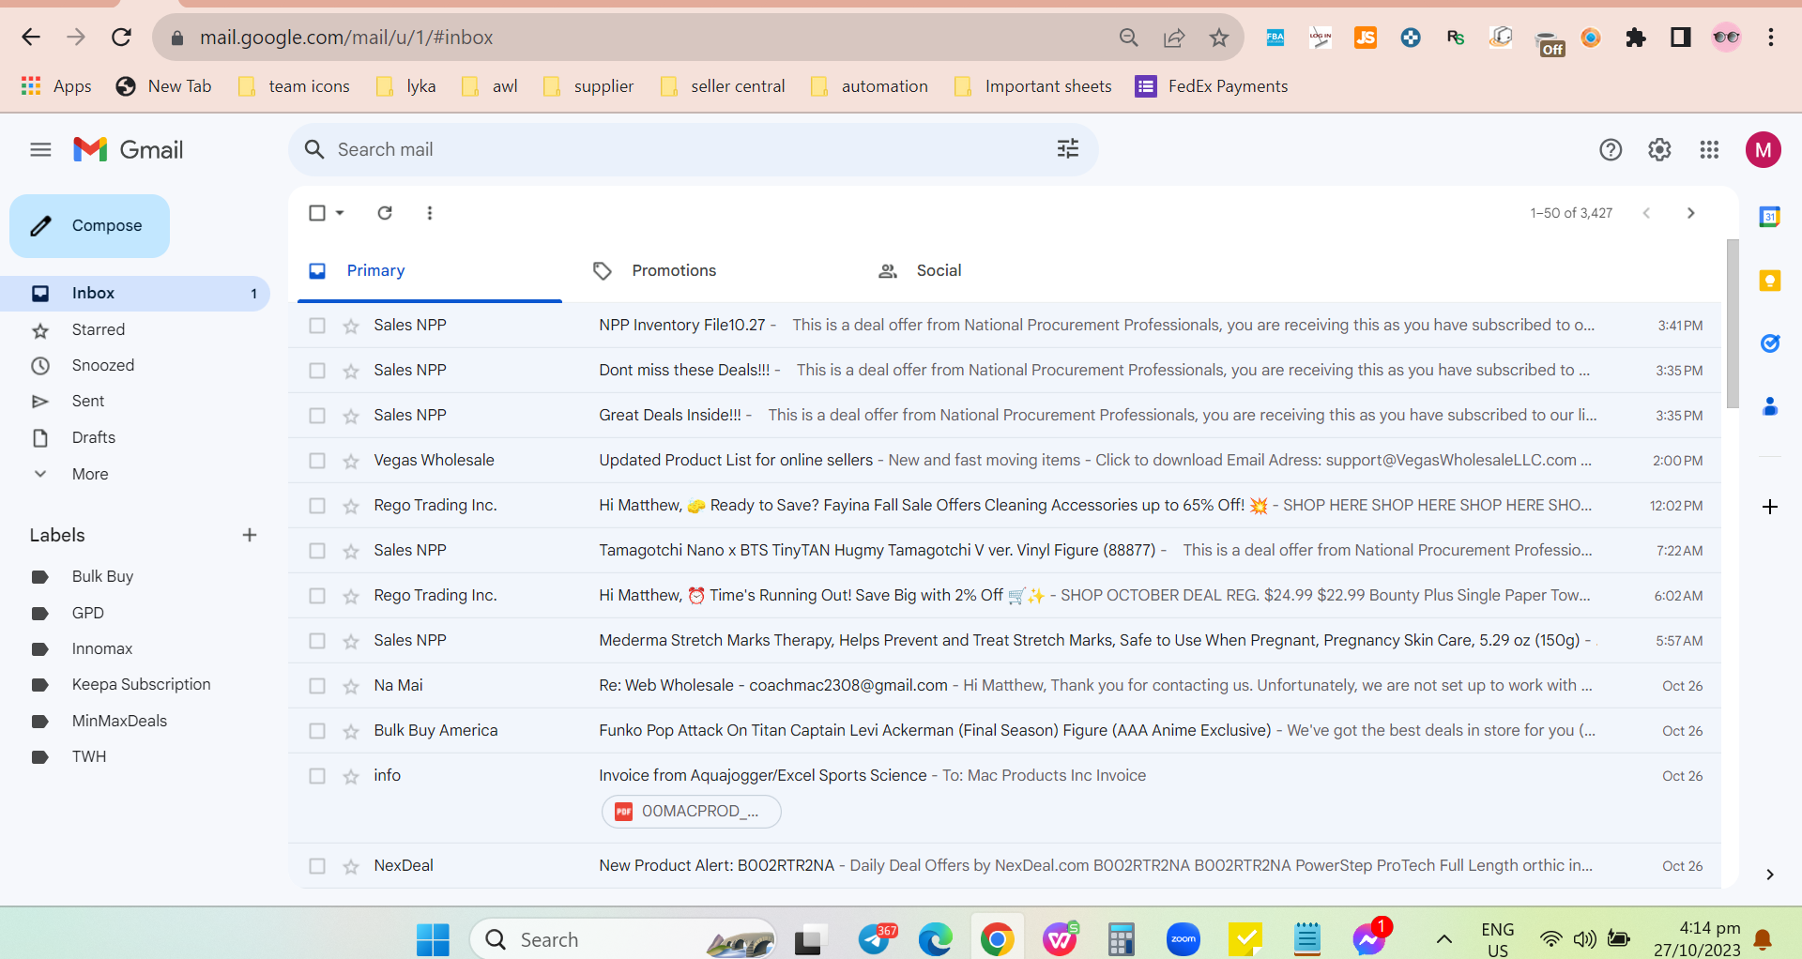
Task: Open Google Calendar side panel icon
Action: 1770,217
